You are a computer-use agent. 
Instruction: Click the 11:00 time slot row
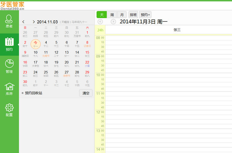coord(169,94)
